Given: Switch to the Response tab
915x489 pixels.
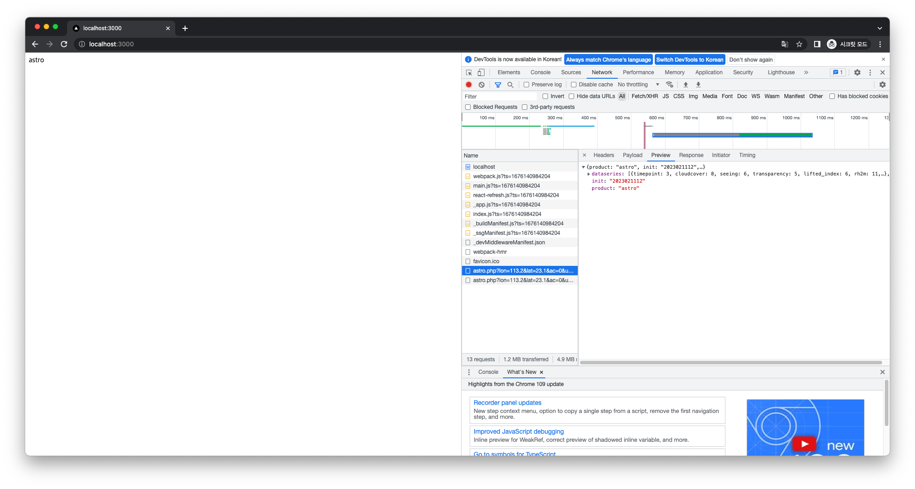Looking at the screenshot, I should pos(691,155).
